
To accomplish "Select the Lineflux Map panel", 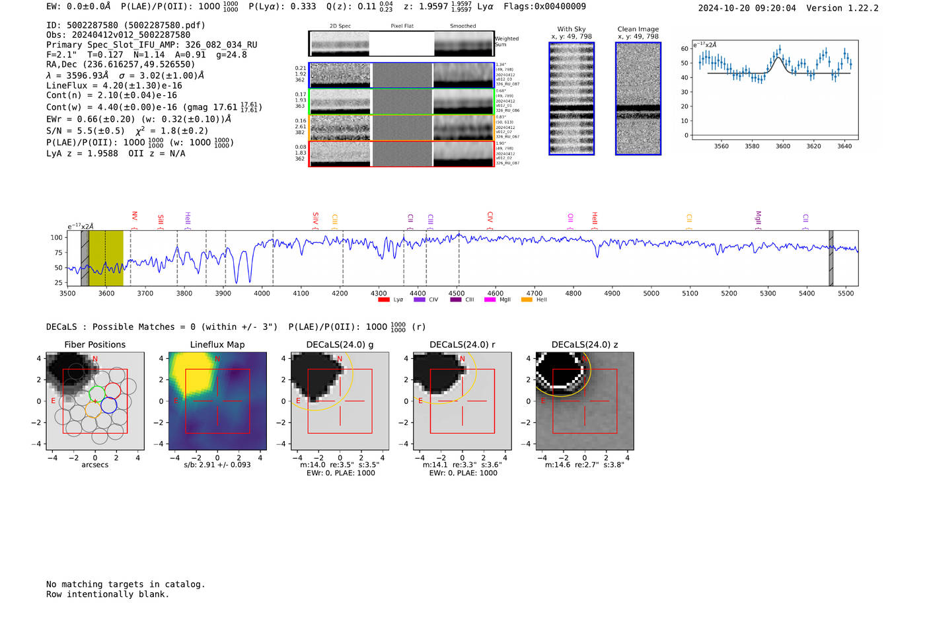I will (x=217, y=401).
